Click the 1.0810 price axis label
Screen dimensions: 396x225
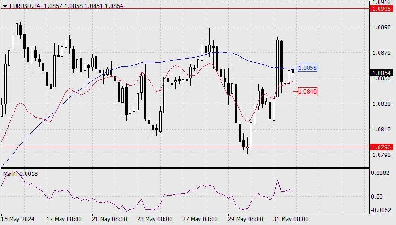[x=381, y=130]
